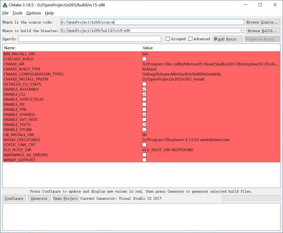Edit the x265_install prefix path value
The height and width of the screenshot is (233, 283).
point(173,79)
